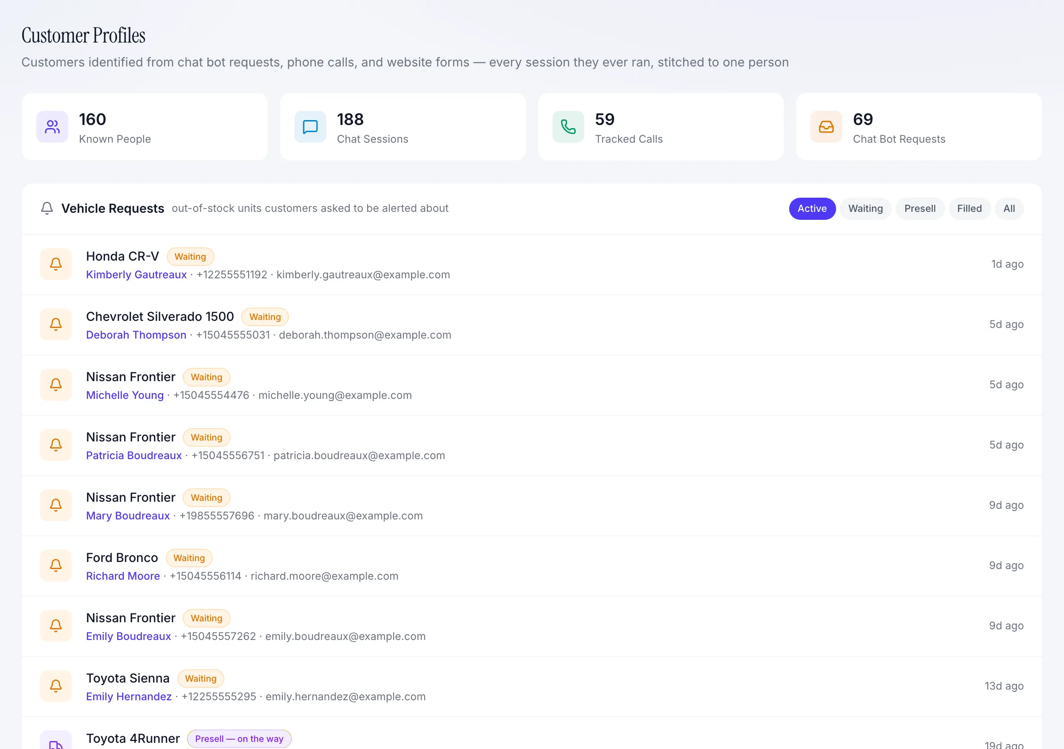Open Deborah Thompson's profile link
Viewport: 1064px width, 749px height.
point(136,335)
